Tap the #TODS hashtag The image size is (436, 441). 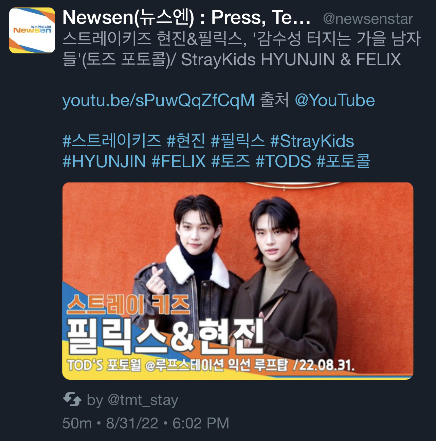coord(284,161)
